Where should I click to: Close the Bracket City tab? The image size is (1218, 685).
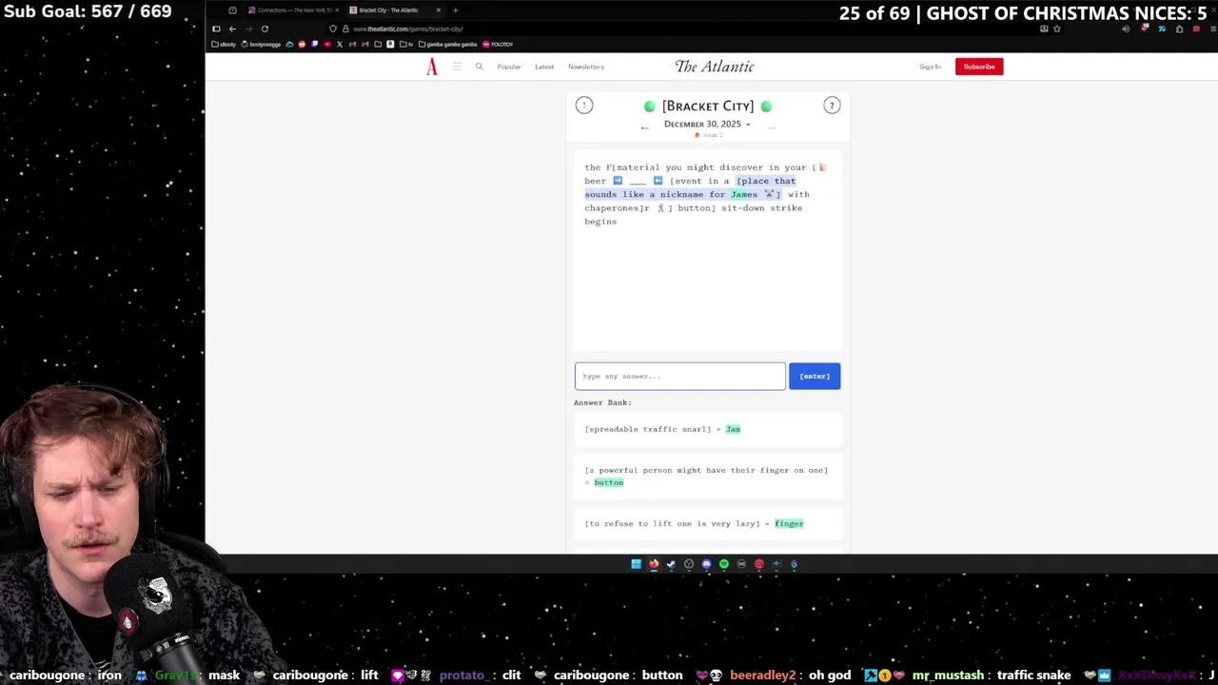(439, 10)
